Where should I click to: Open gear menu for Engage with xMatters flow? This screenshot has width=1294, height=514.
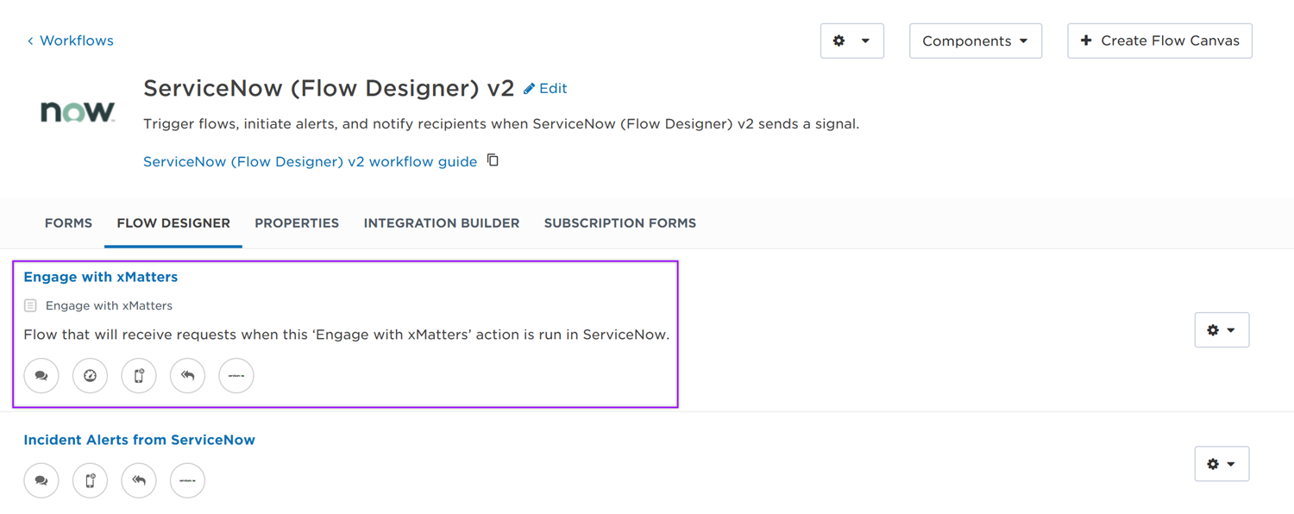point(1222,330)
